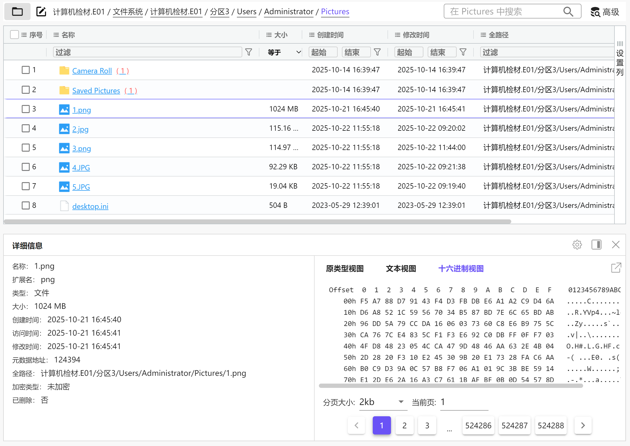Go to next hex page arrow
Viewport: 630px width, 446px height.
coord(583,425)
